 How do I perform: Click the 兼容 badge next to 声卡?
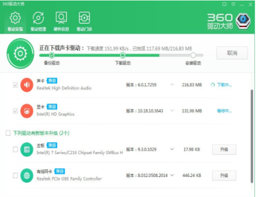[52, 81]
